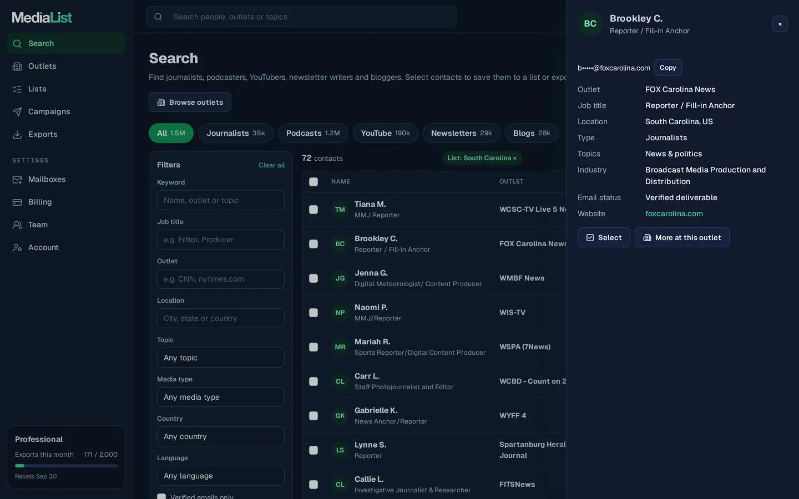
Task: Tick the checkbox next to Tiana M.
Action: (313, 210)
